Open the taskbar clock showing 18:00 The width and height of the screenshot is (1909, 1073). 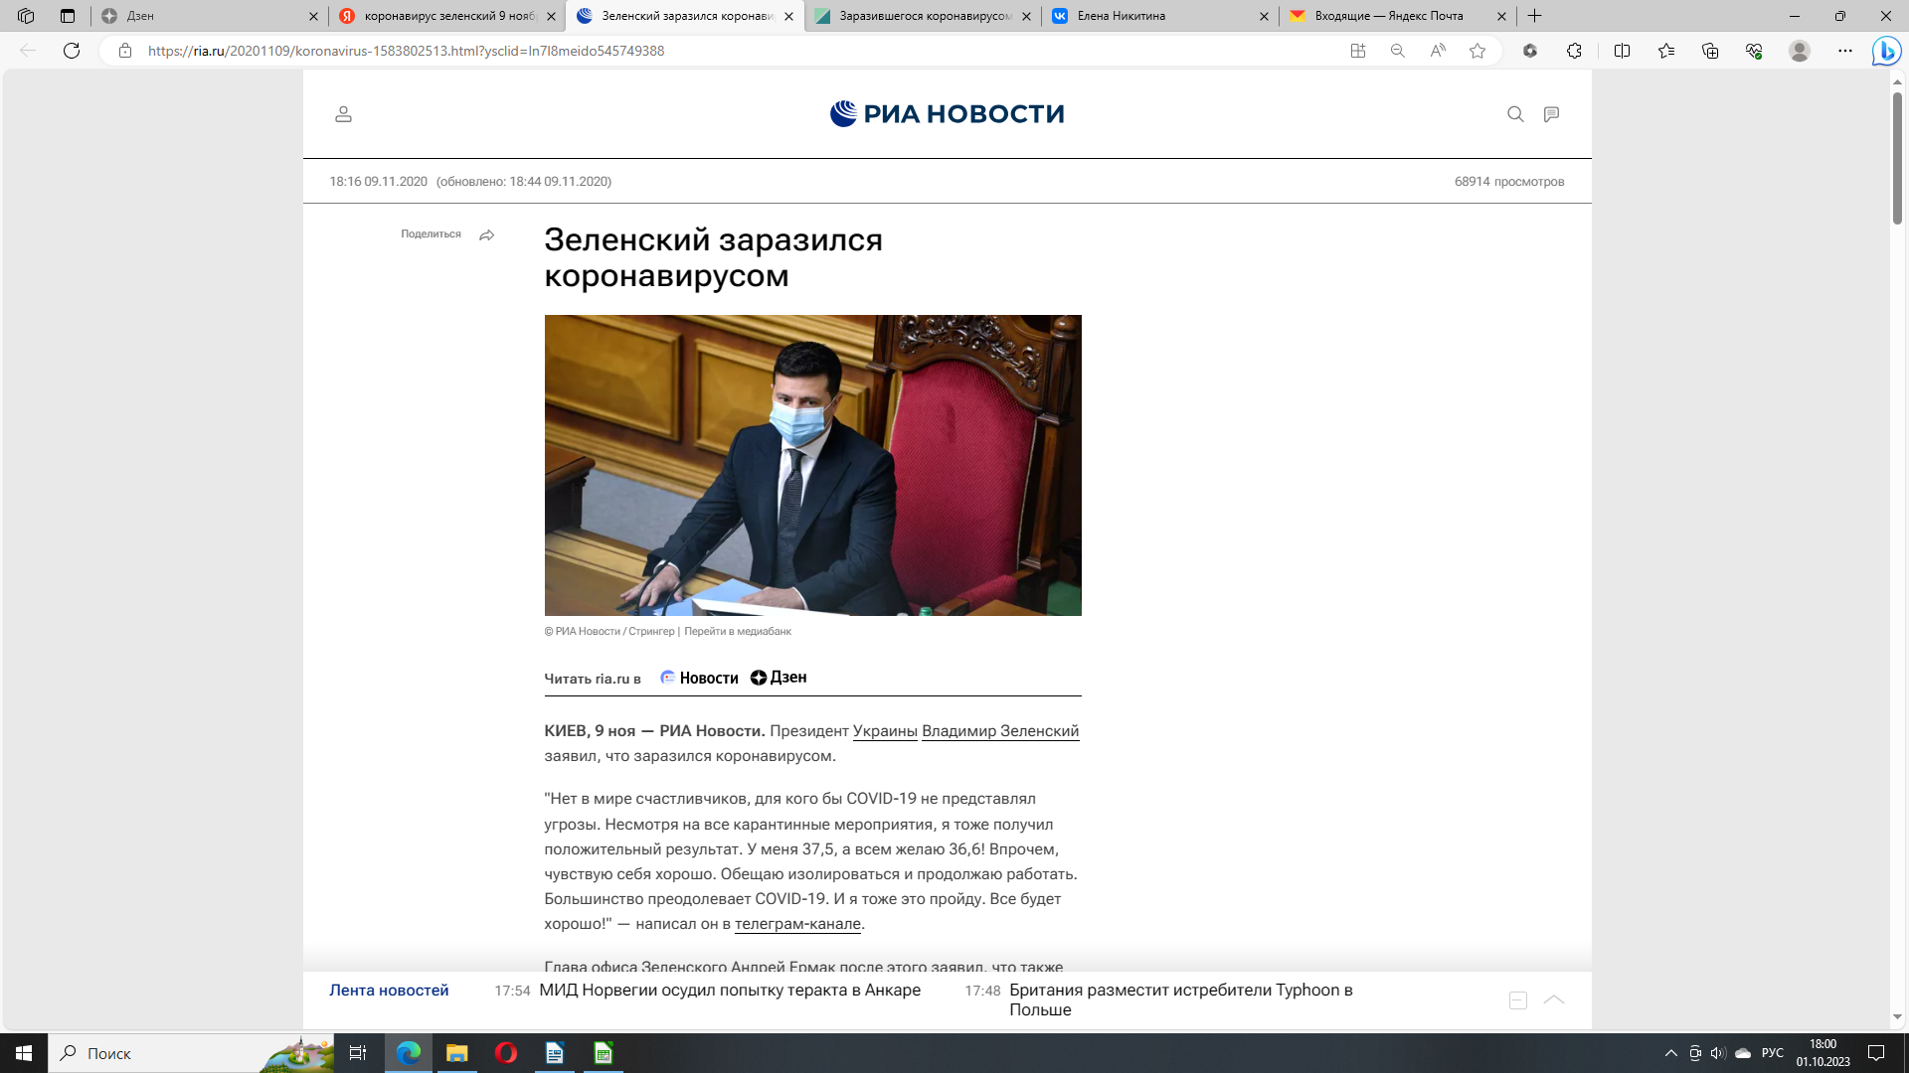[1823, 1053]
